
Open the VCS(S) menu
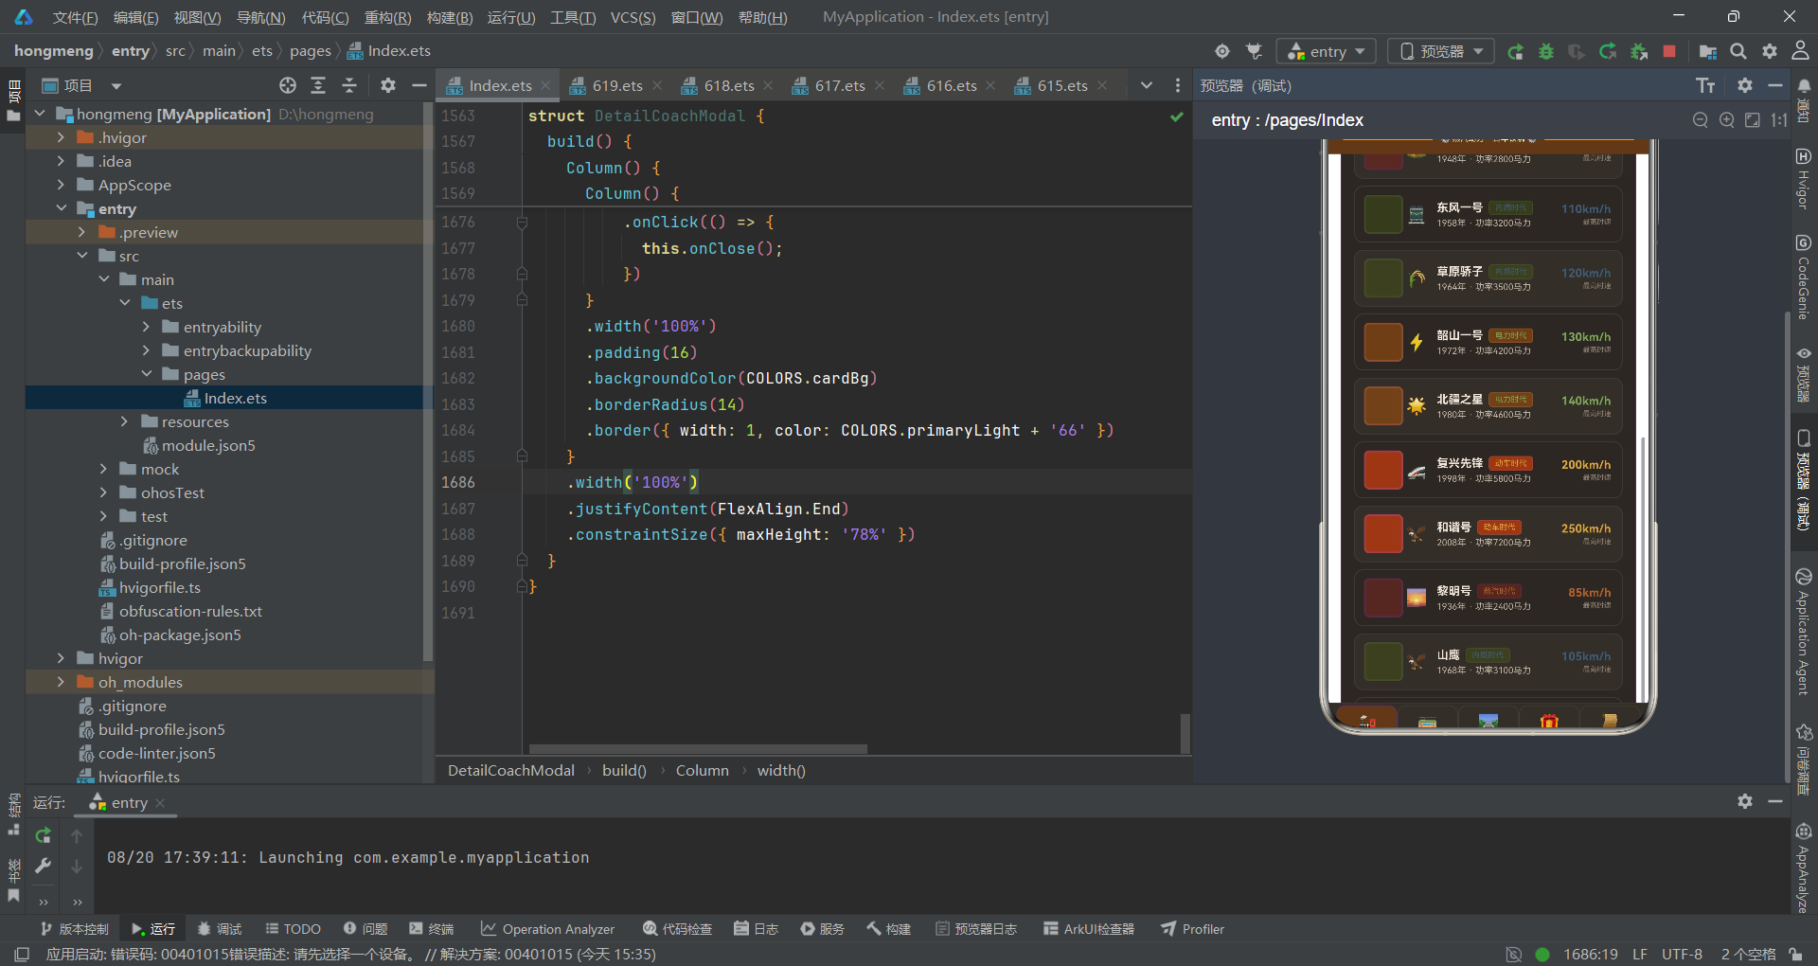[633, 17]
